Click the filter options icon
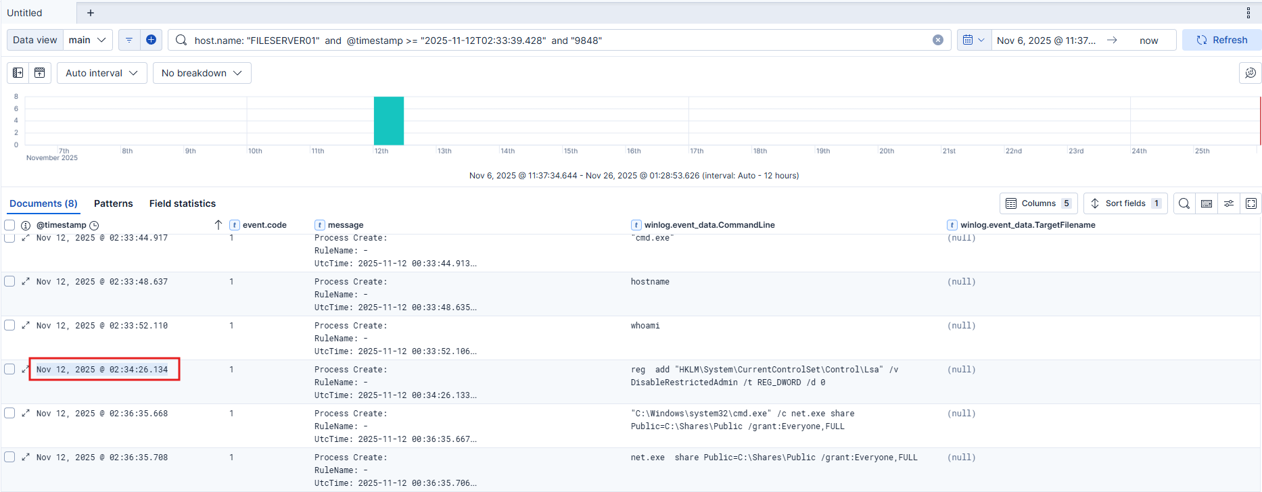 coord(129,40)
